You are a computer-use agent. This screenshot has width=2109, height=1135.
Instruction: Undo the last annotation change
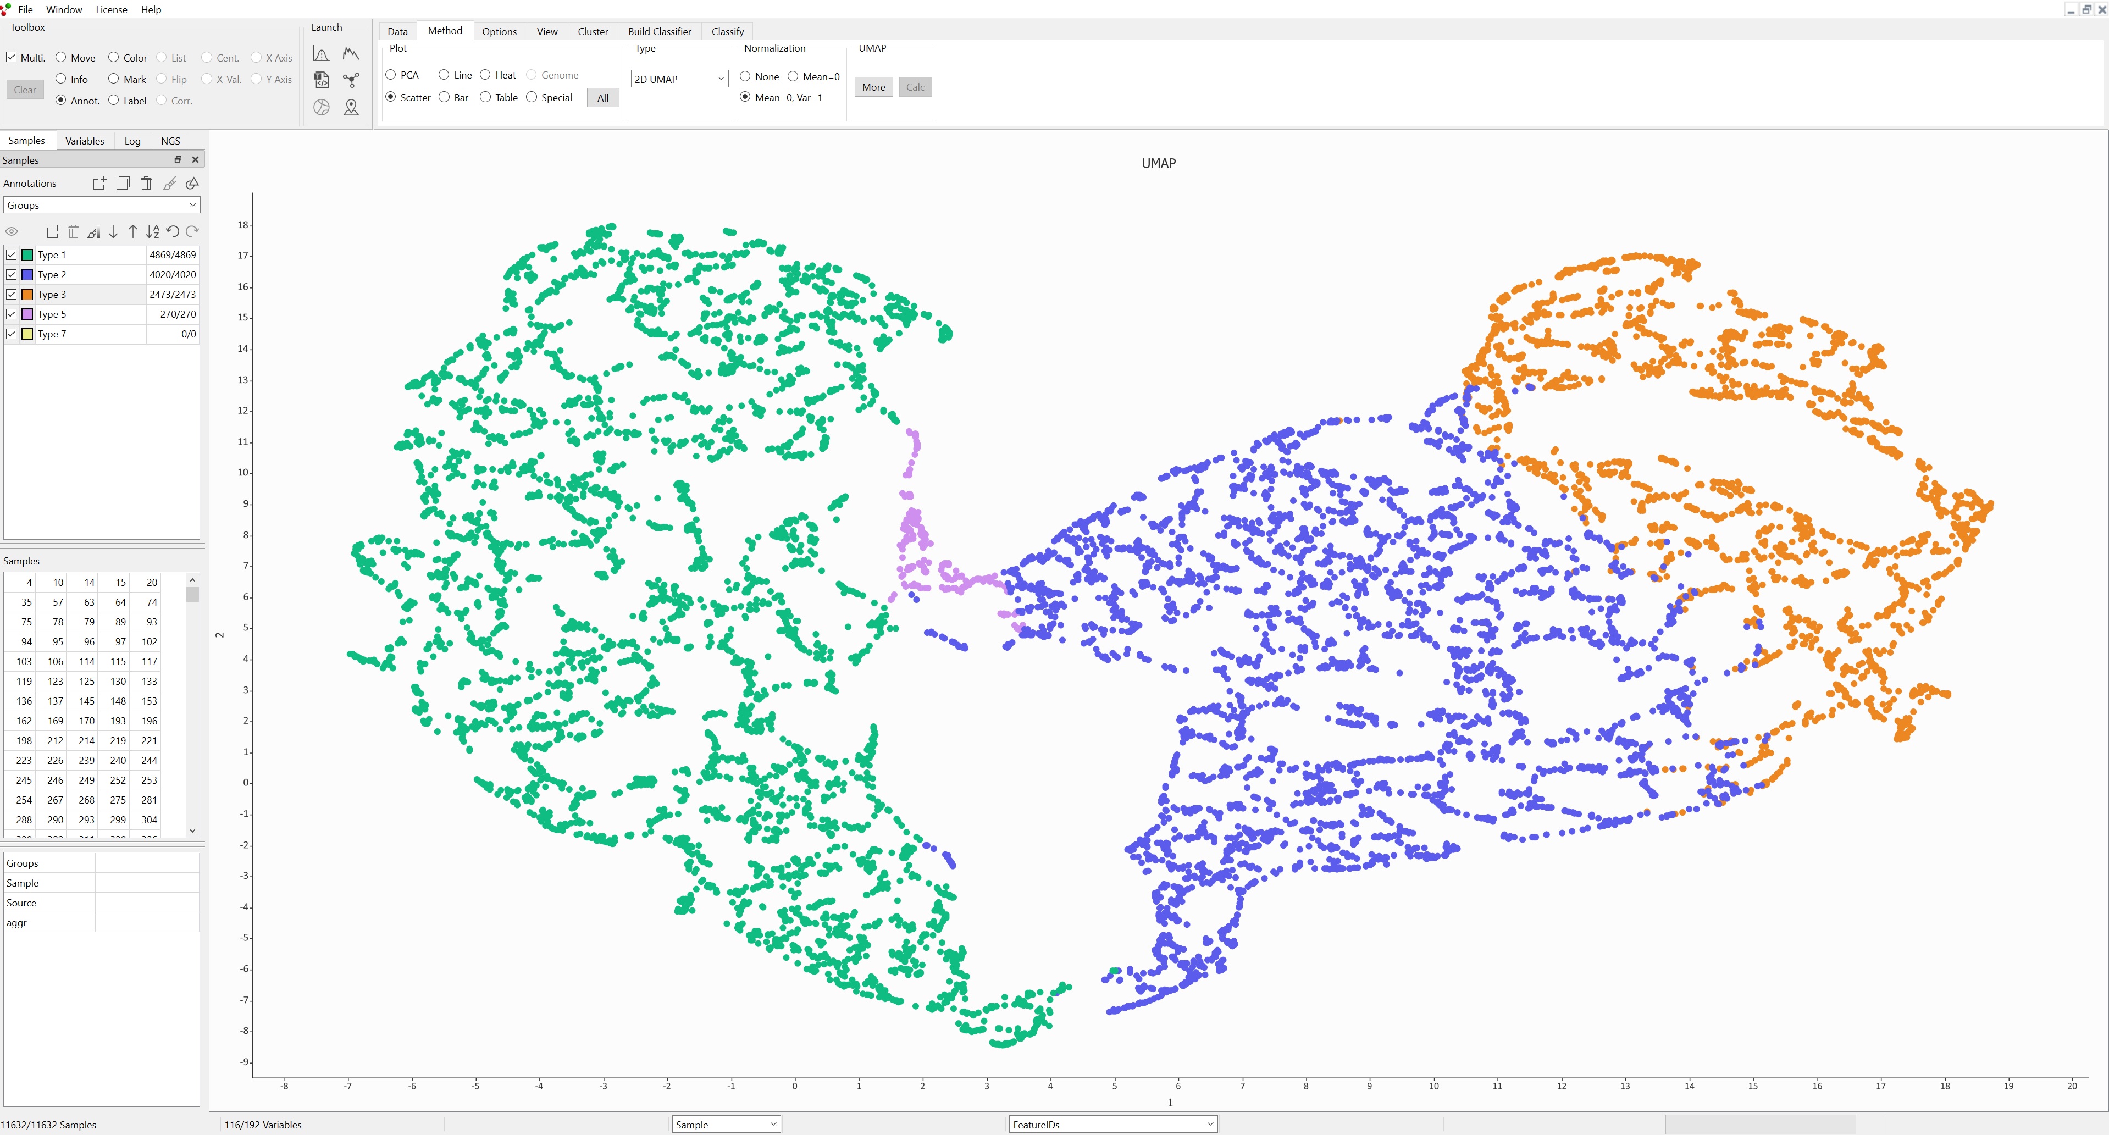tap(172, 232)
